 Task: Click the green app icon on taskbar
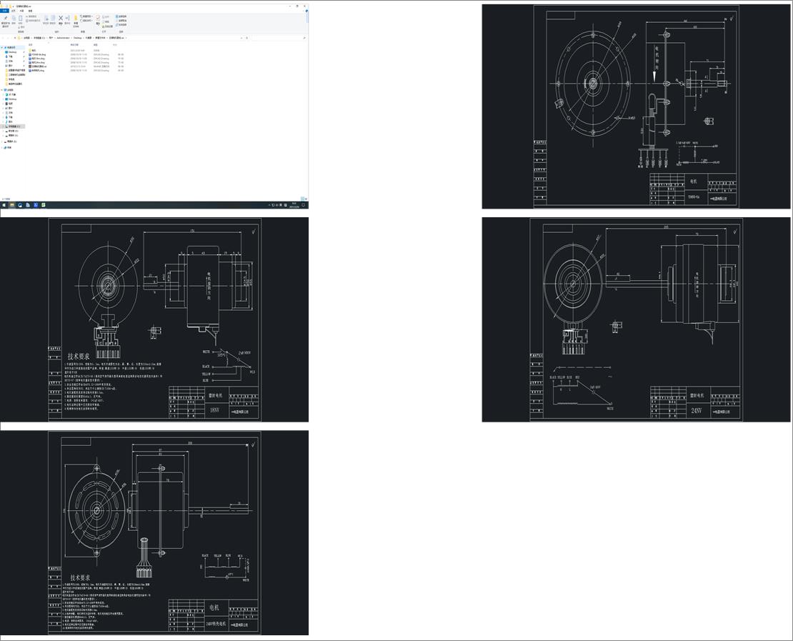(x=44, y=205)
